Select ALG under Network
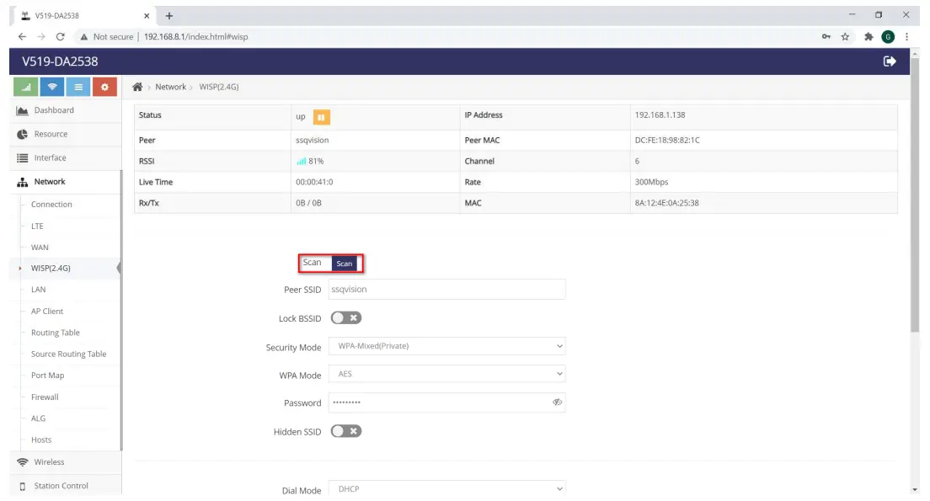Viewport: 930px width, 501px height. point(38,418)
